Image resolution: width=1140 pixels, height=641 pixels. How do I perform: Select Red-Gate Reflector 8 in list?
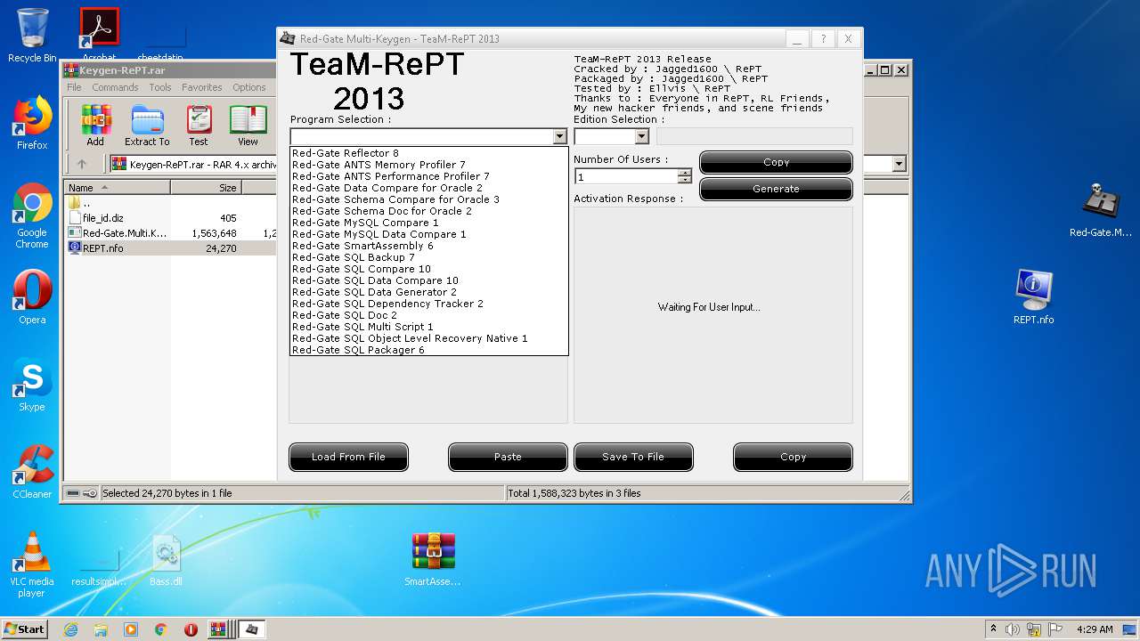pyautogui.click(x=429, y=153)
